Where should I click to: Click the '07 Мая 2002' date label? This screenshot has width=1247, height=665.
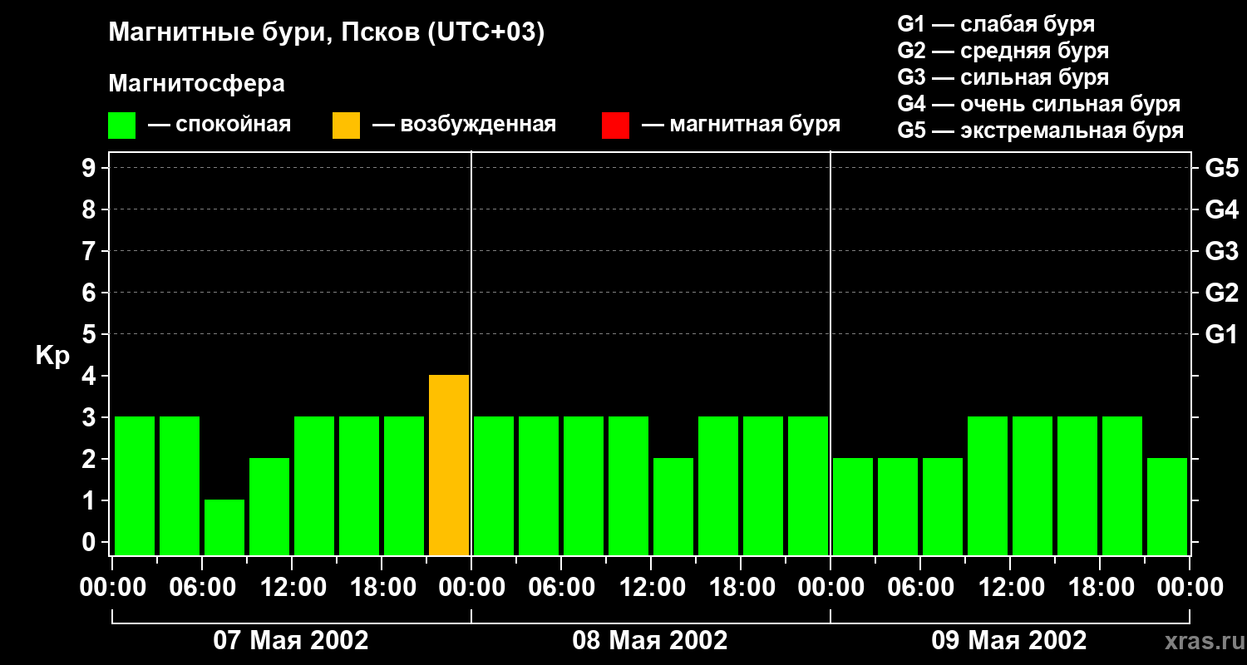coord(291,640)
